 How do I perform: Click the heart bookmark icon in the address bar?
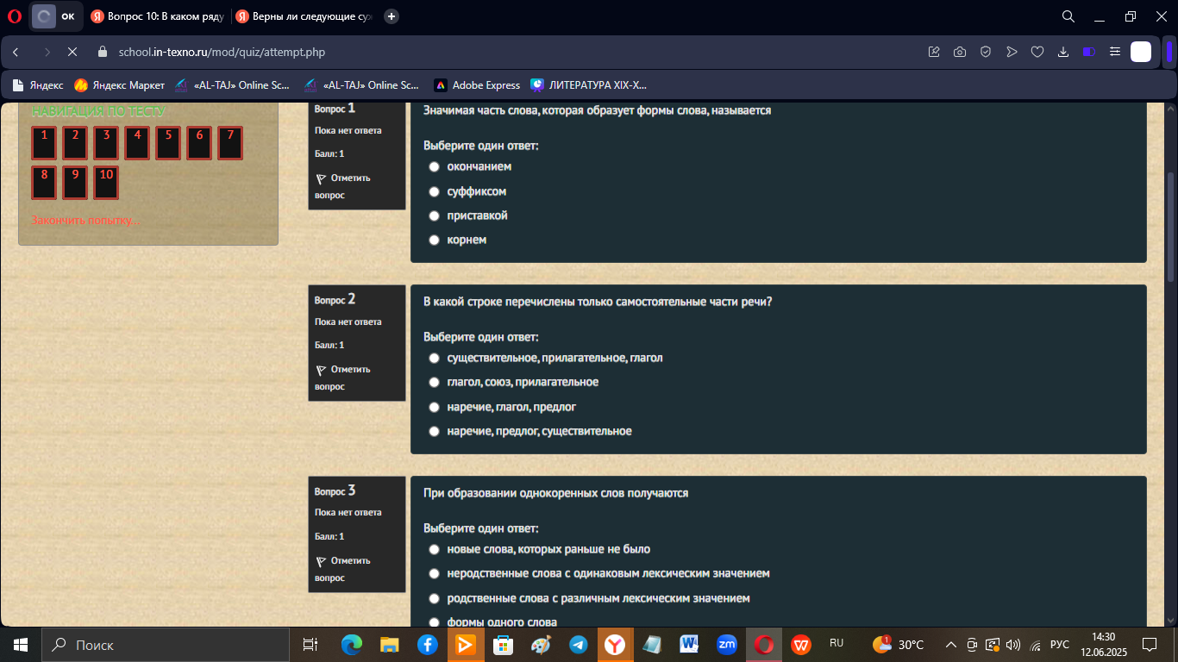click(x=1037, y=52)
